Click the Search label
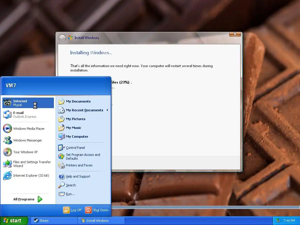This screenshot has width=300, height=225. [x=71, y=185]
